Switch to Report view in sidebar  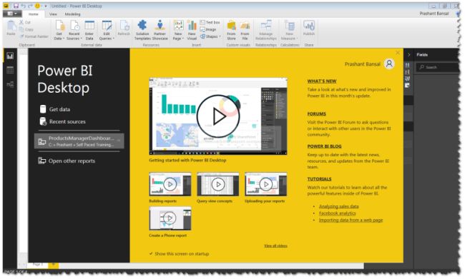point(10,56)
